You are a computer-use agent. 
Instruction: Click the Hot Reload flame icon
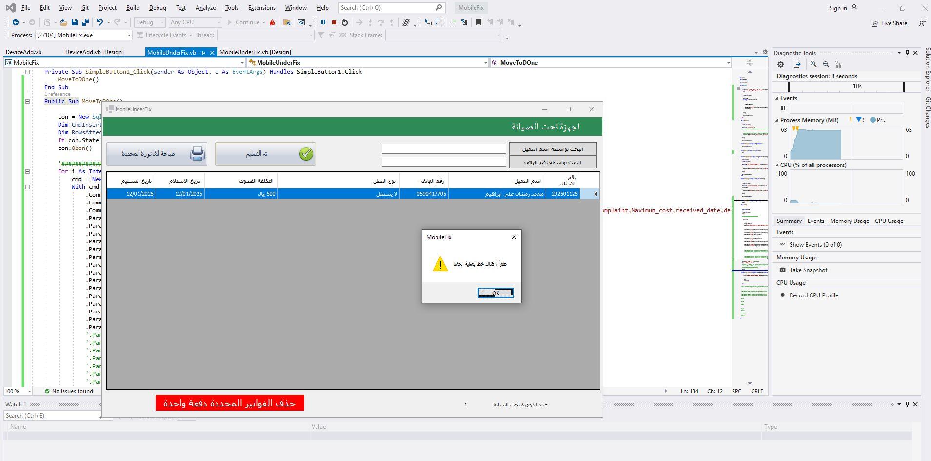[x=272, y=22]
